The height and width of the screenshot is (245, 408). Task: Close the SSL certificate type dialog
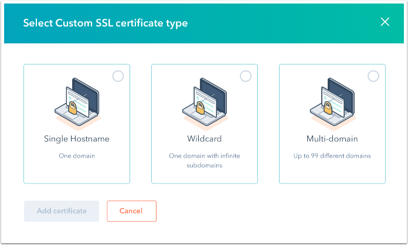tap(385, 22)
